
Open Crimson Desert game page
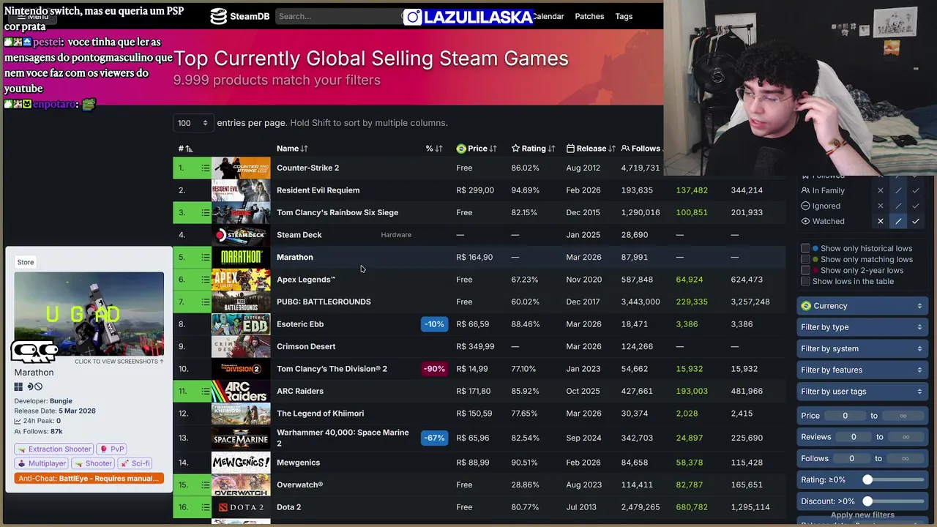point(306,347)
